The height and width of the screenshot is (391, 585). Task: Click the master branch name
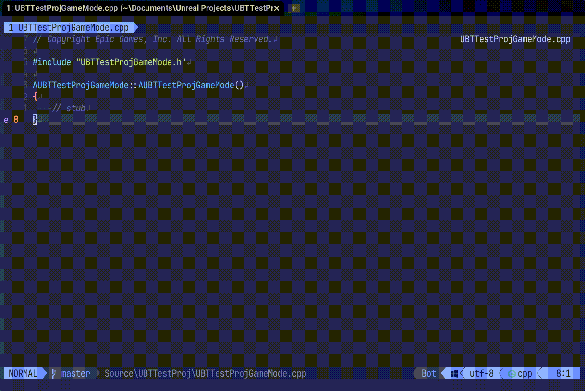pyautogui.click(x=75, y=373)
